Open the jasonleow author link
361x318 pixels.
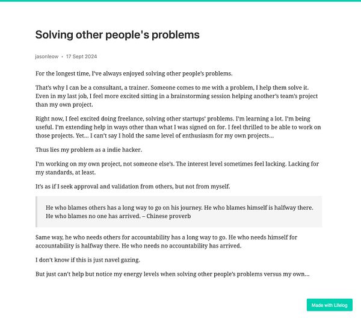(47, 57)
